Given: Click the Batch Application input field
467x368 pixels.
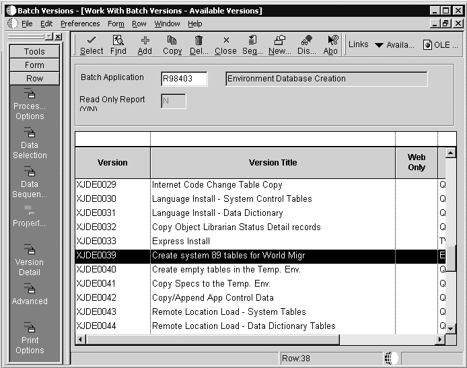Looking at the screenshot, I should 184,79.
